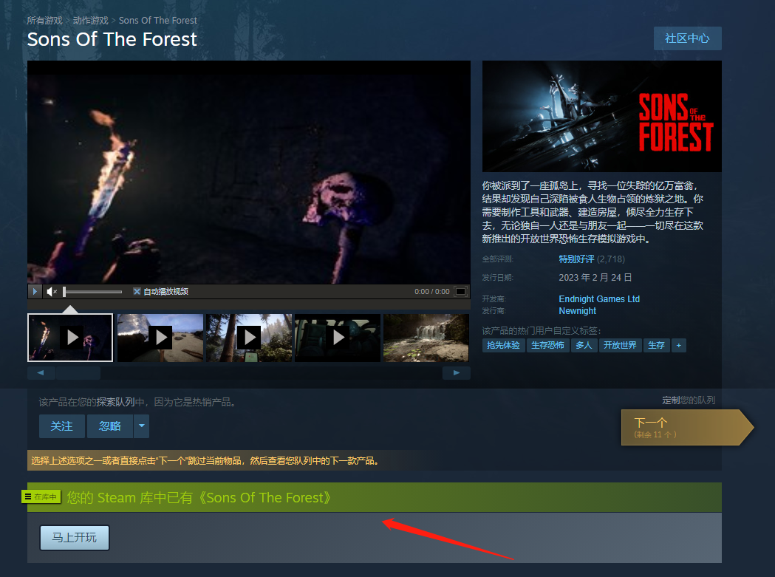Click the 在库中 library badge icon
Screen dimensions: 775x577
pyautogui.click(x=41, y=497)
